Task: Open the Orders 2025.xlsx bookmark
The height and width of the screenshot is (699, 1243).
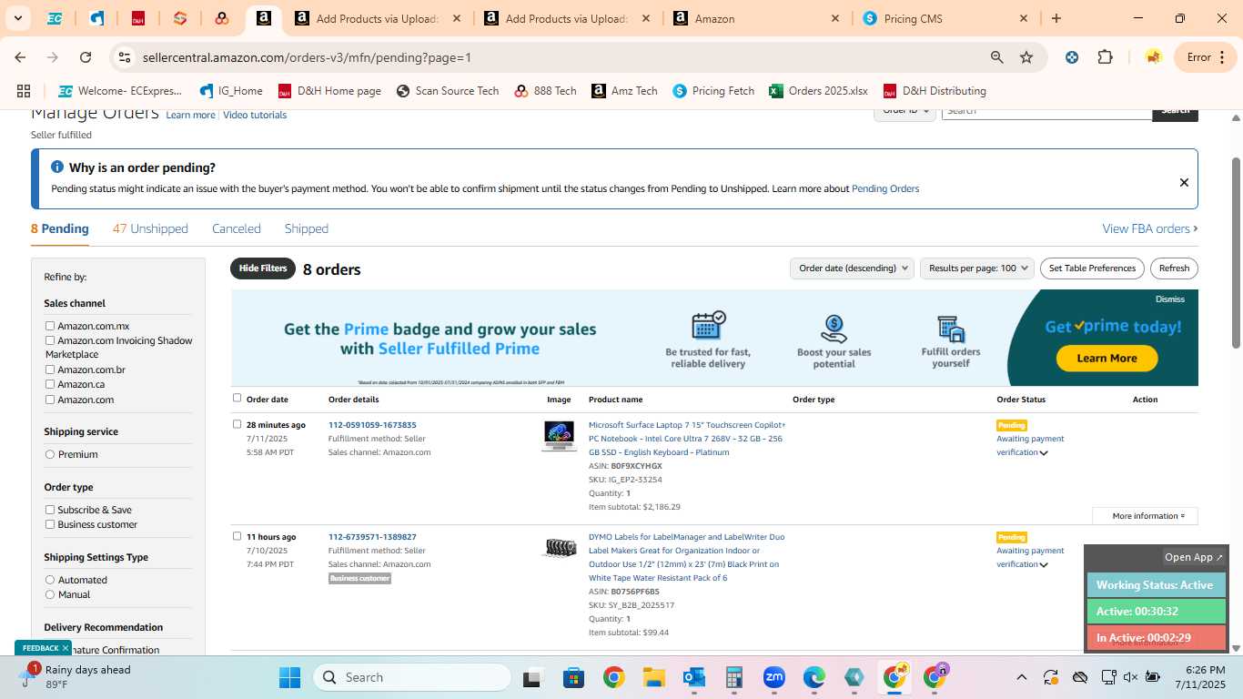Action: click(818, 91)
